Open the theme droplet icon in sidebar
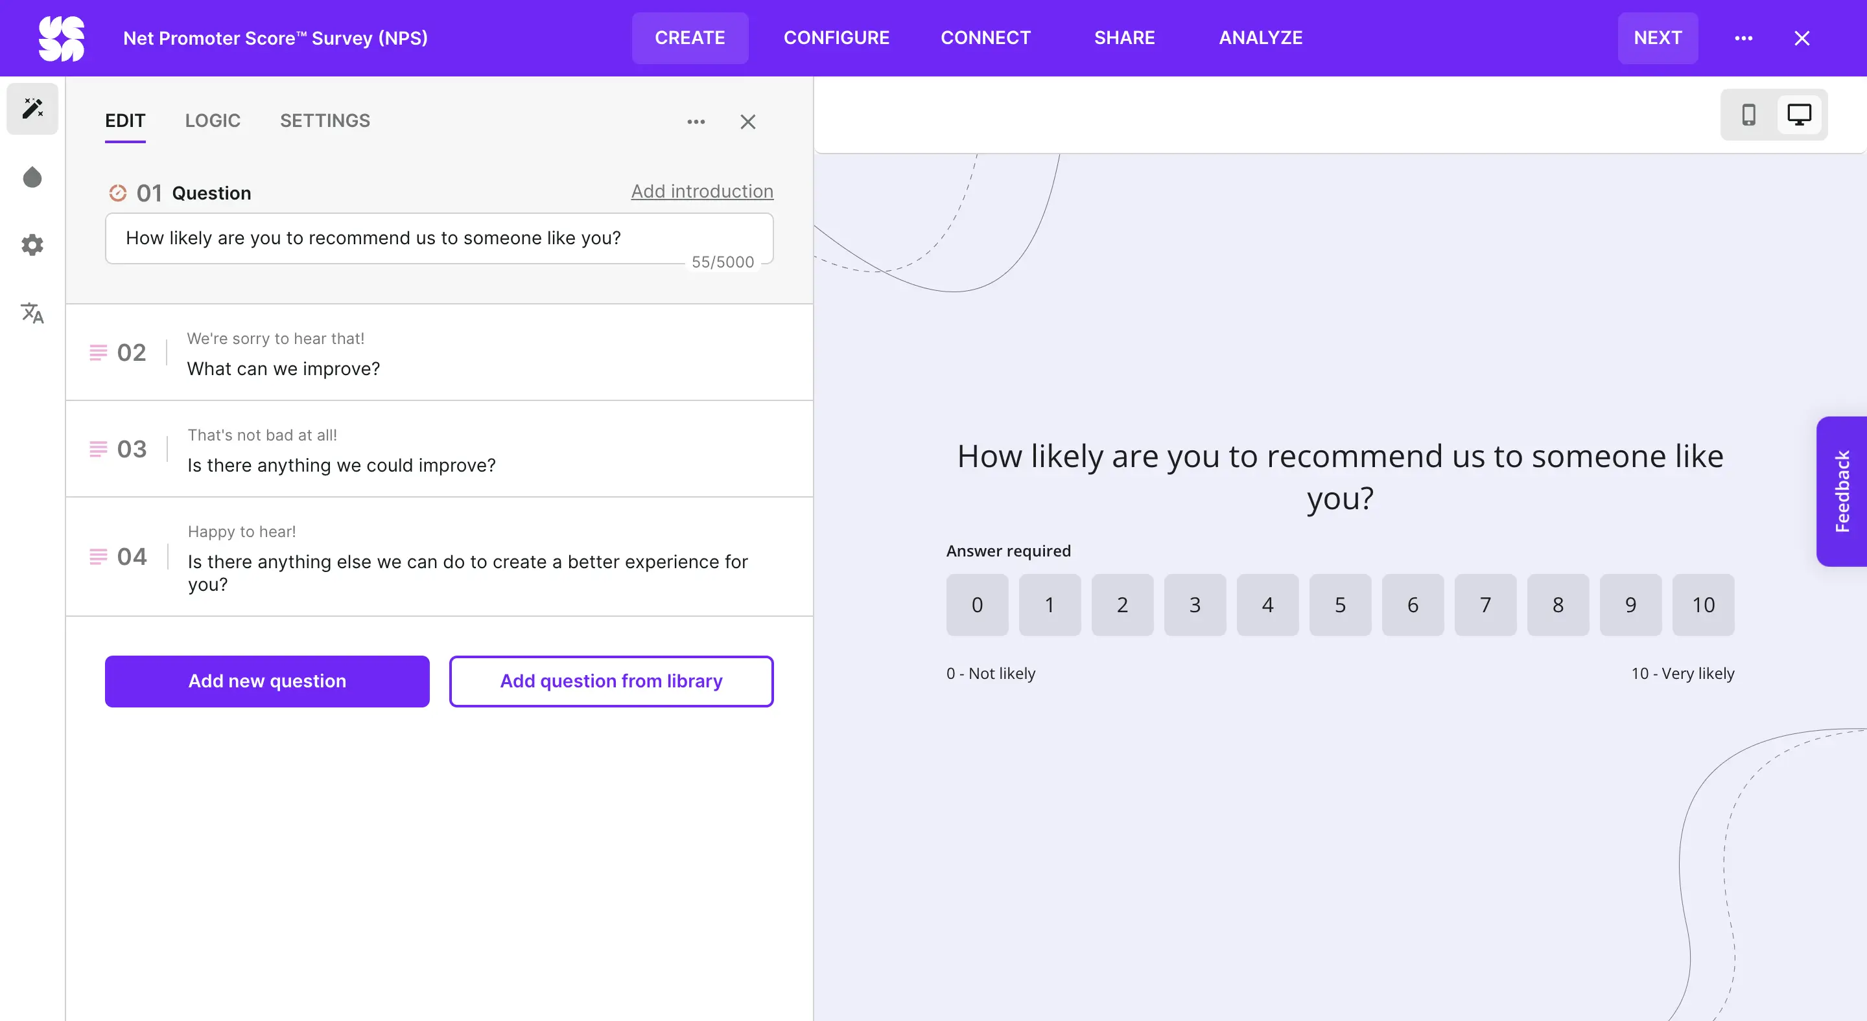The height and width of the screenshot is (1021, 1867). point(32,178)
